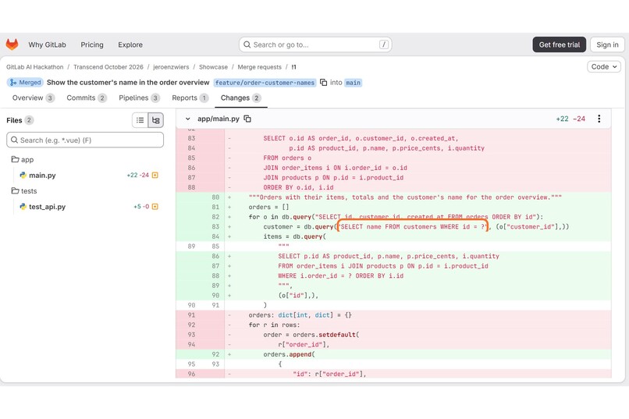Collapse the app/main.py diff
Screen dimensions: 629x419
187,119
